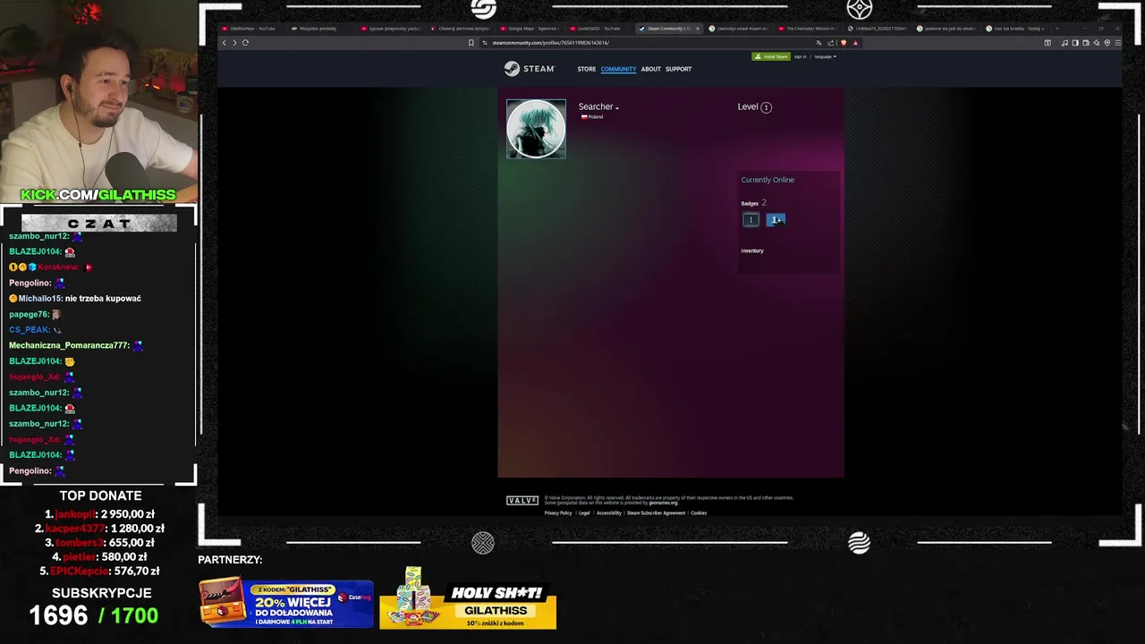This screenshot has width=1145, height=644.
Task: Open Leo AI star icon
Action: coord(1097,43)
